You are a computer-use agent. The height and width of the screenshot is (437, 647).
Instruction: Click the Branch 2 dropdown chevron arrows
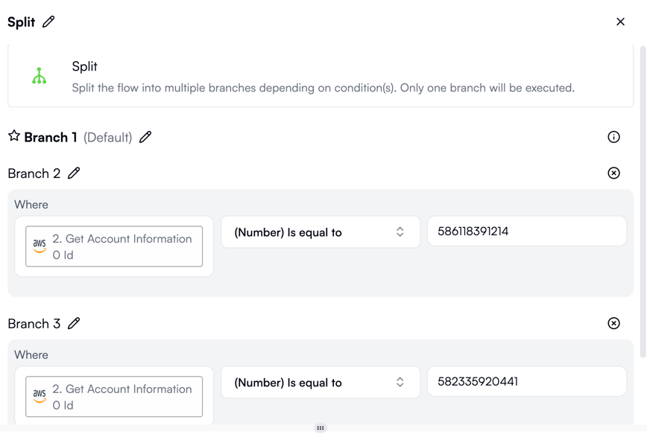tap(400, 232)
